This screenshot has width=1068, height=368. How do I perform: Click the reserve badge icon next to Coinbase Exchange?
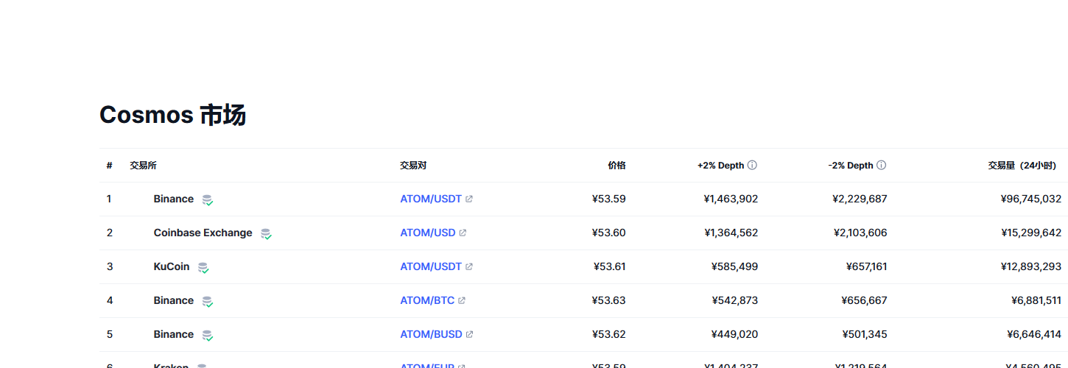(266, 234)
